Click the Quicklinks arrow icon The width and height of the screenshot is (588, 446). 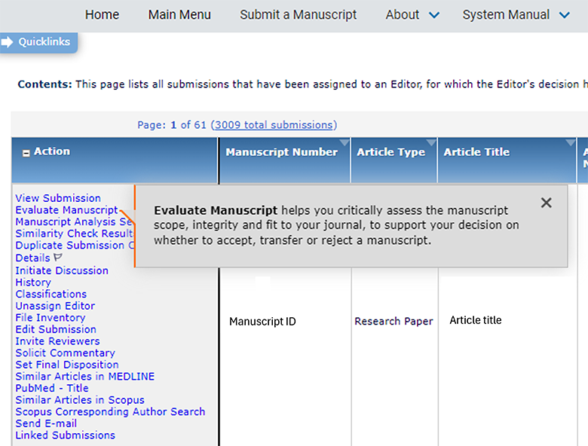point(7,41)
